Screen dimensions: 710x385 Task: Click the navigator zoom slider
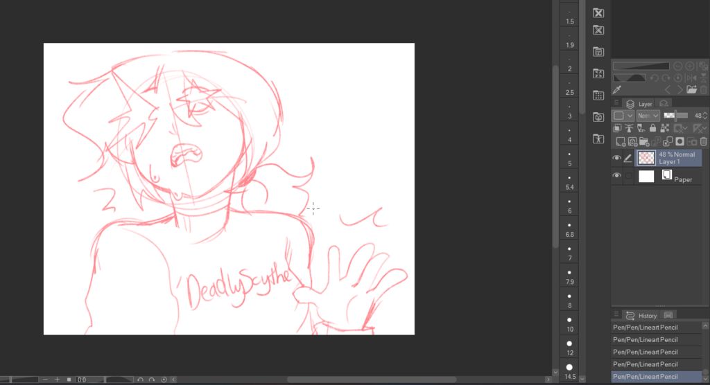[641, 66]
